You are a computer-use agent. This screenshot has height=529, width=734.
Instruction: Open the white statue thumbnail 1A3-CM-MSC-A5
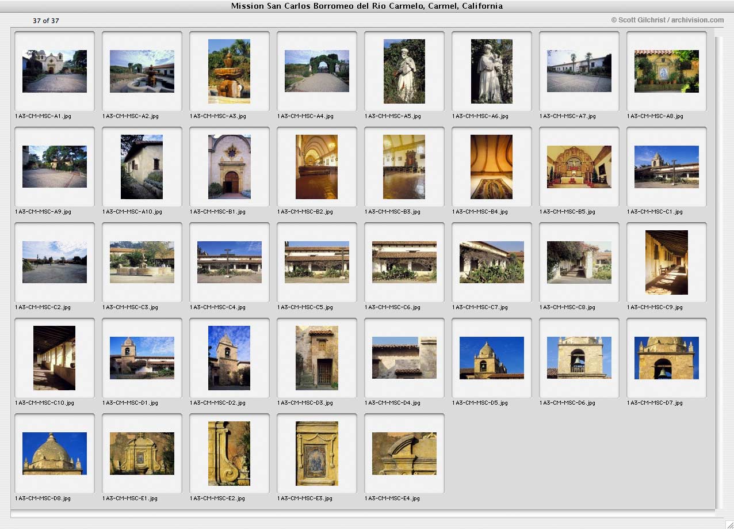point(404,71)
